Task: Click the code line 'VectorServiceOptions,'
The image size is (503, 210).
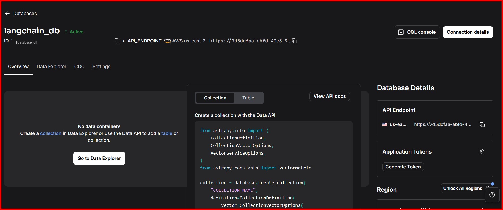Action: click(x=238, y=153)
